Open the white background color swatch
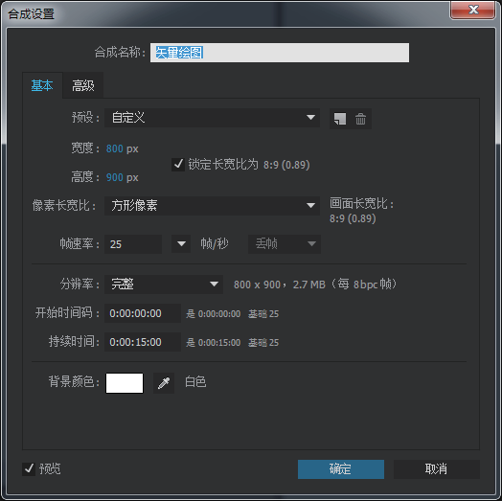Image resolution: width=502 pixels, height=501 pixels. tap(125, 383)
